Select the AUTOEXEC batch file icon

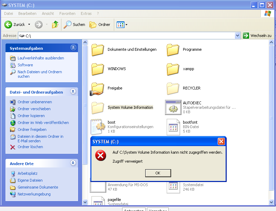click(173, 107)
